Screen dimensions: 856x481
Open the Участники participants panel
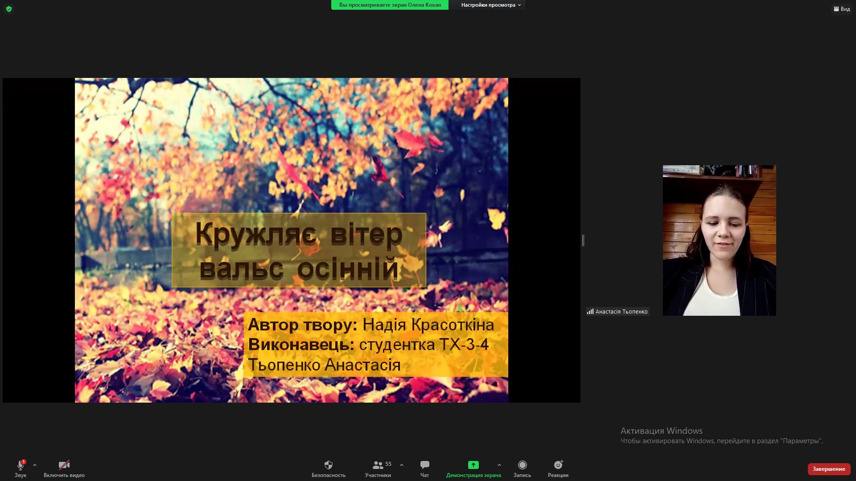(378, 465)
